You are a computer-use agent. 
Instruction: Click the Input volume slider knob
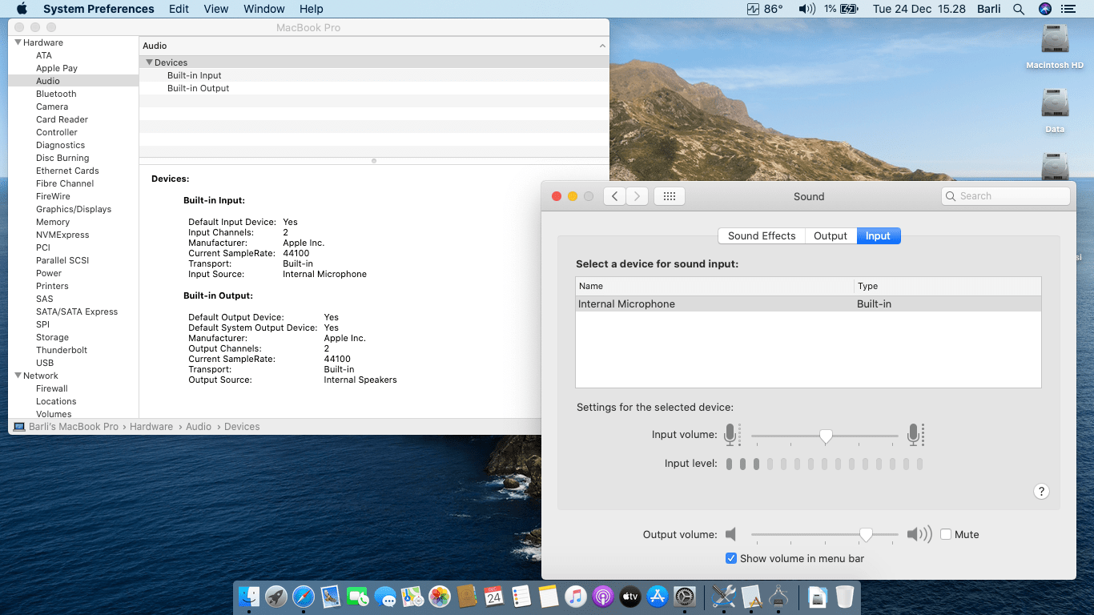click(826, 436)
